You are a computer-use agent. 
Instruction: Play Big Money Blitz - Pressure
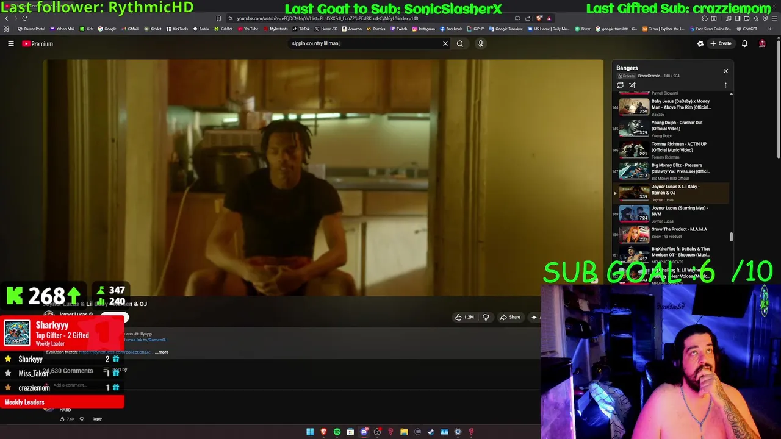[x=671, y=171]
